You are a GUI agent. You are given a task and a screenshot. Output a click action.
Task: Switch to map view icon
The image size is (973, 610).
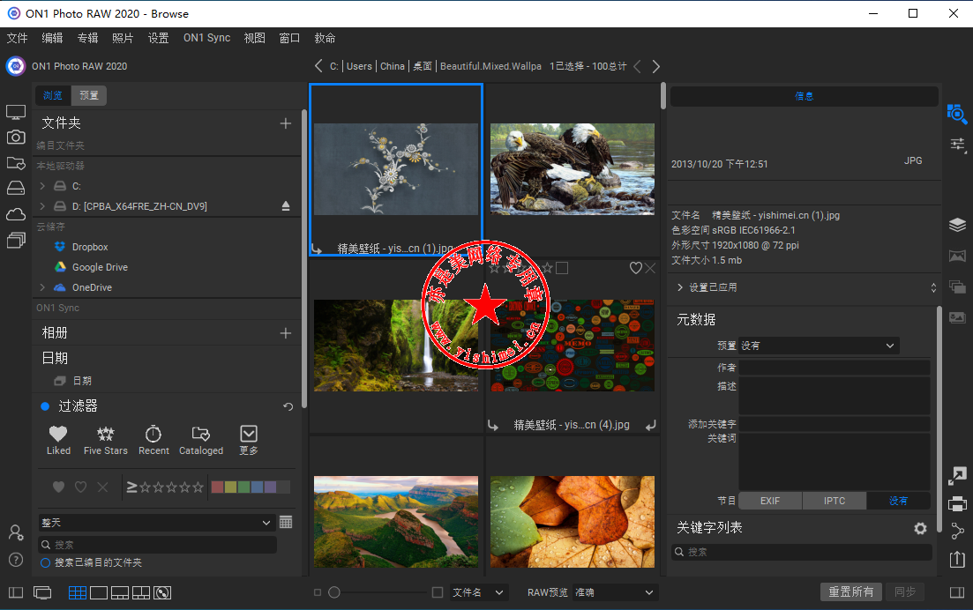[162, 592]
